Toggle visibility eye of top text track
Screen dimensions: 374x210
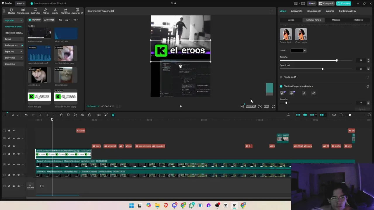pyautogui.click(x=14, y=131)
